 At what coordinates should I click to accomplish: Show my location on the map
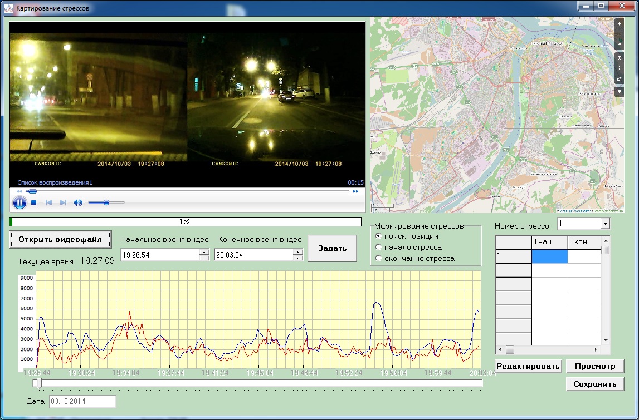click(619, 45)
